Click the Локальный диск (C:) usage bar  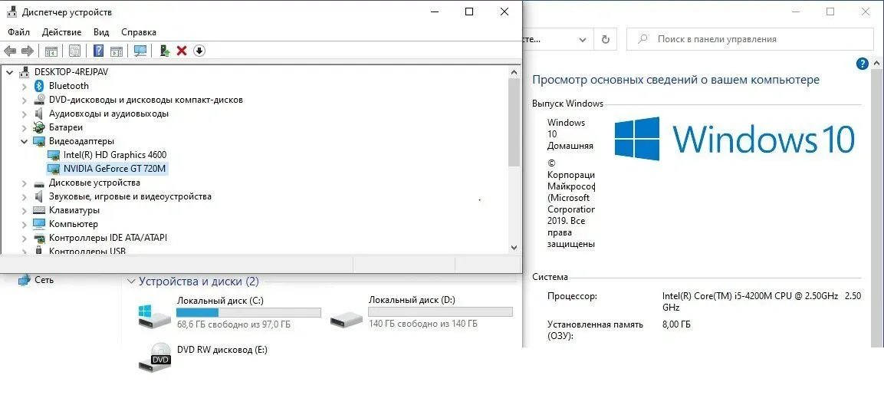248,312
